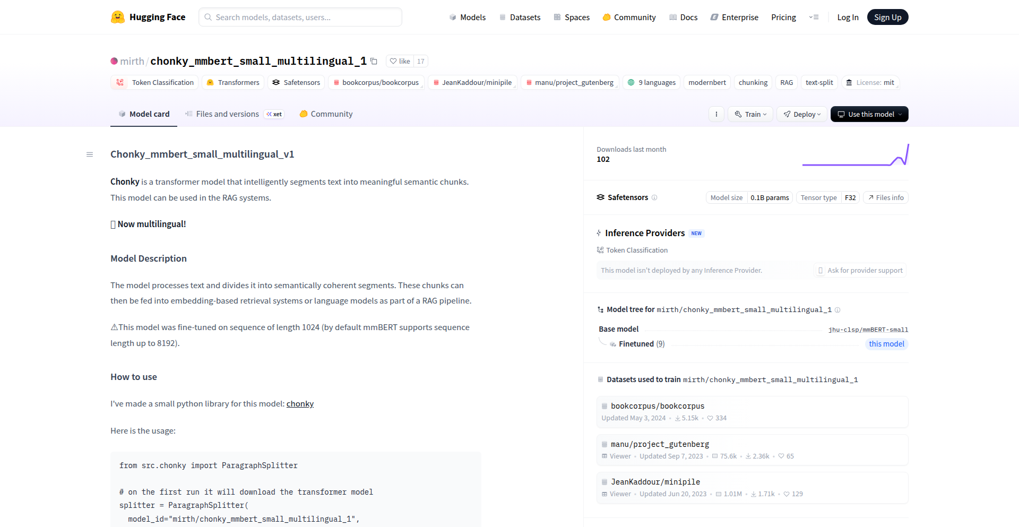Click the bookcorpus/bookcorpus dataset tag

[x=376, y=82]
